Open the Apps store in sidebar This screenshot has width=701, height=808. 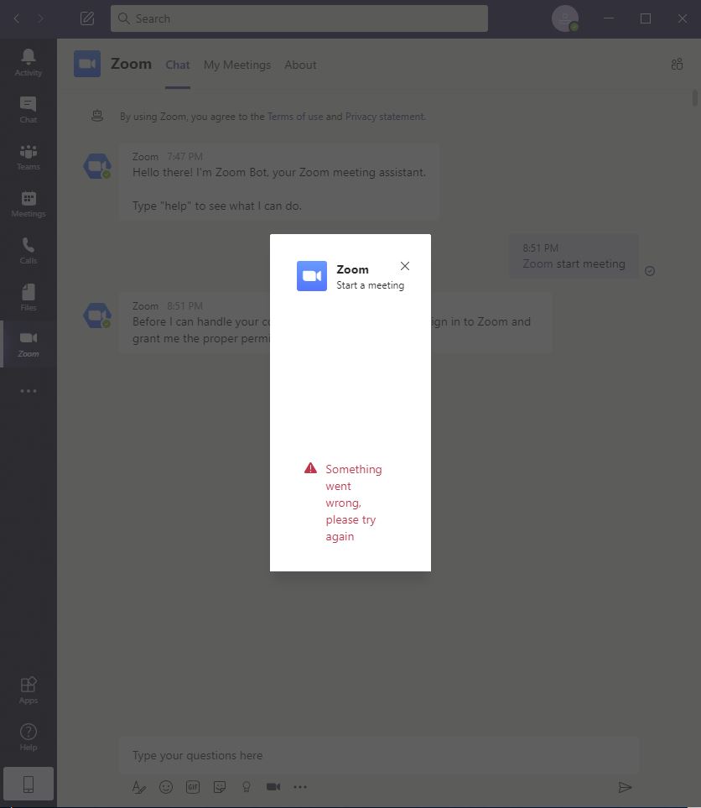pyautogui.click(x=29, y=690)
